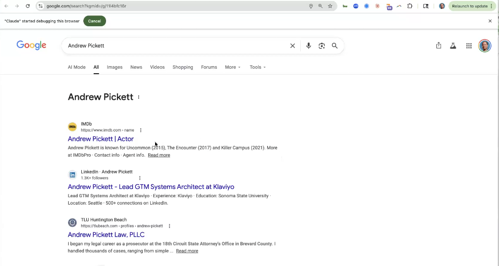The height and width of the screenshot is (266, 499).
Task: Go back to previous page
Action: 6,6
